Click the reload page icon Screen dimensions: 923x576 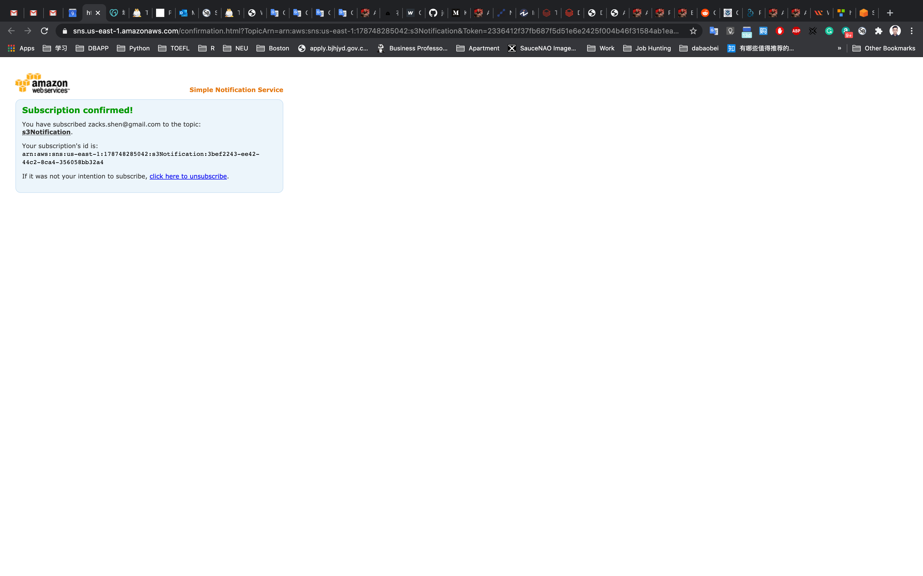44,31
